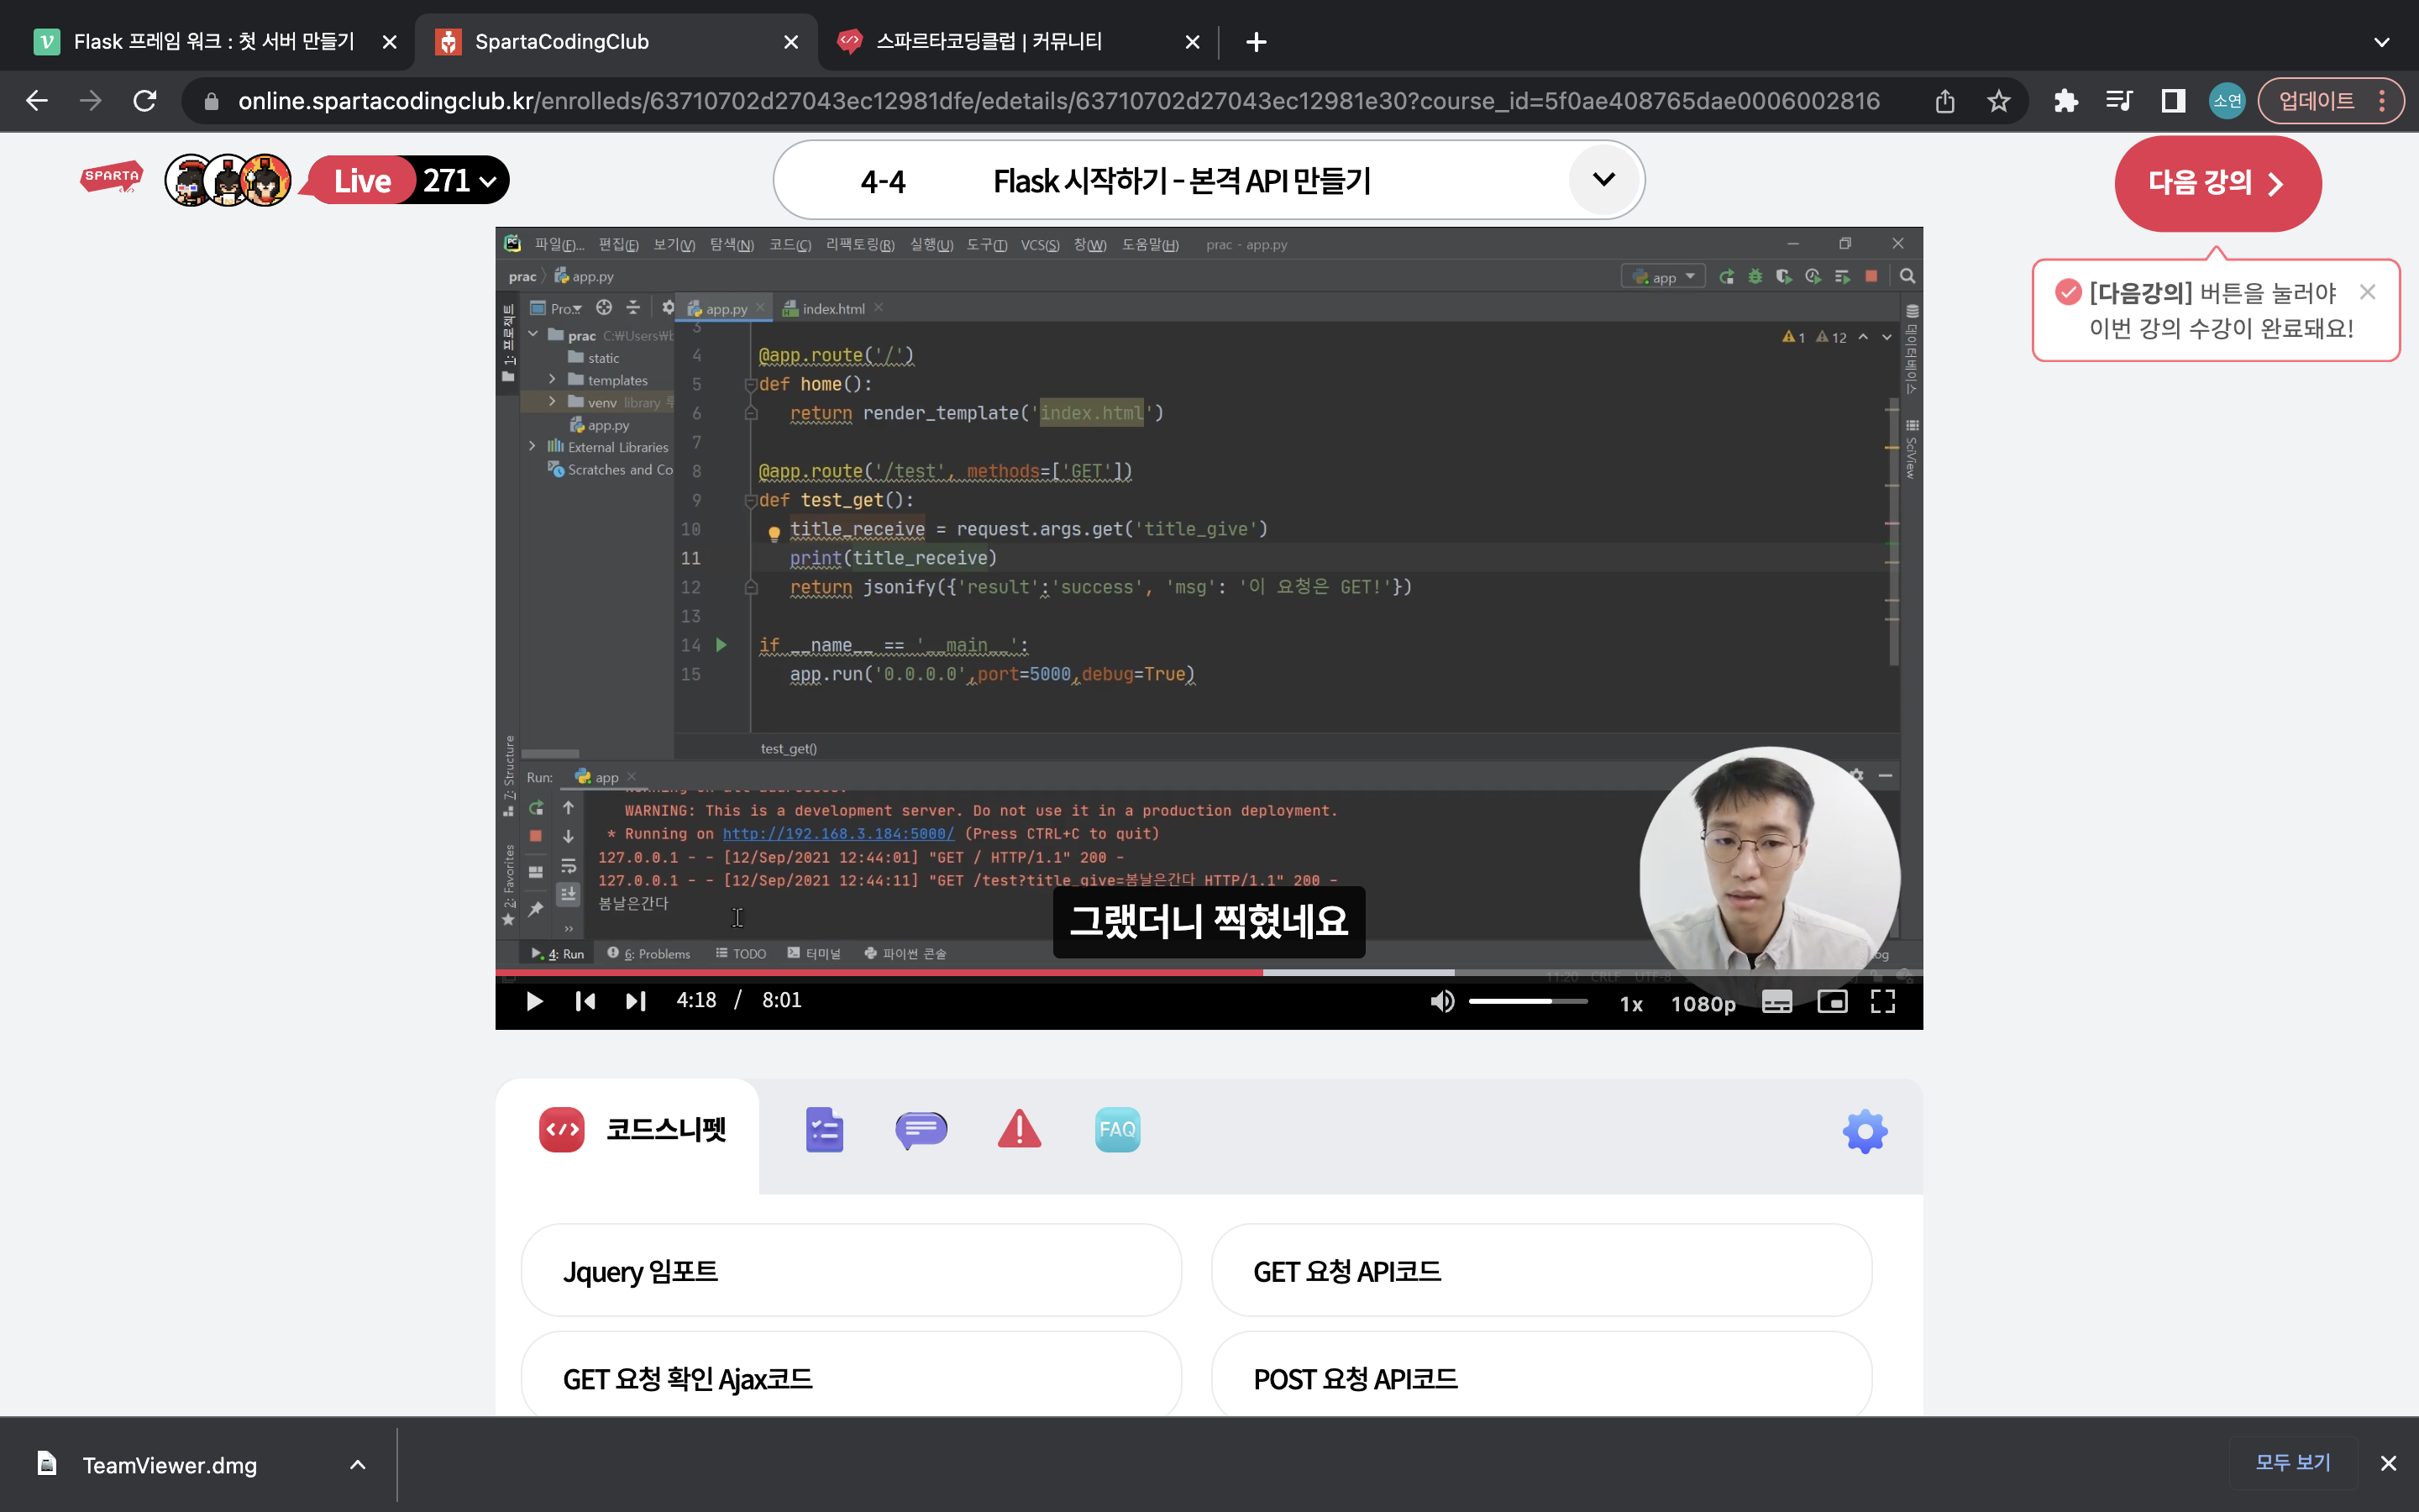Open GET 요청 확인 Ajax코드 snippet
The height and width of the screenshot is (1512, 2419).
click(x=852, y=1377)
